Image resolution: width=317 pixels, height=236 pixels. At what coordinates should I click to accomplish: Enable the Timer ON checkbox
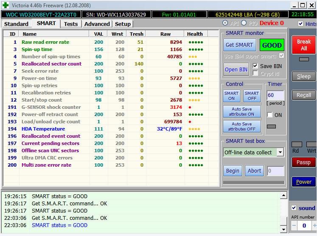coord(270,115)
